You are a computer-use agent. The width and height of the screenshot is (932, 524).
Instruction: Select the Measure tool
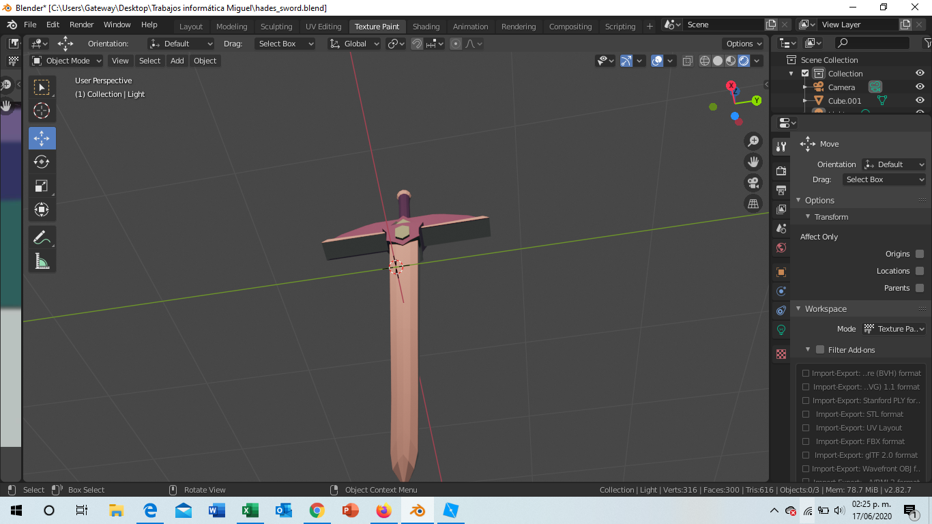(42, 261)
